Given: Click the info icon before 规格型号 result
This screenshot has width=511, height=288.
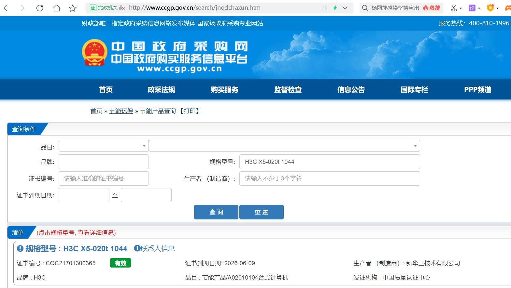Looking at the screenshot, I should pyautogui.click(x=20, y=249).
